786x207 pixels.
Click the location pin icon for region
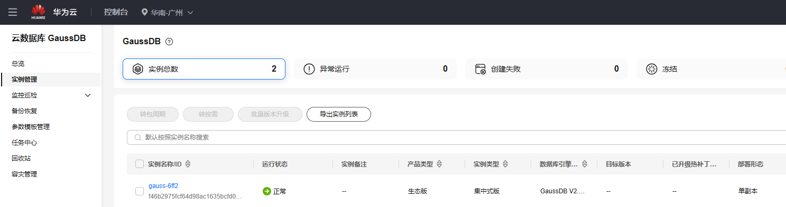point(144,12)
